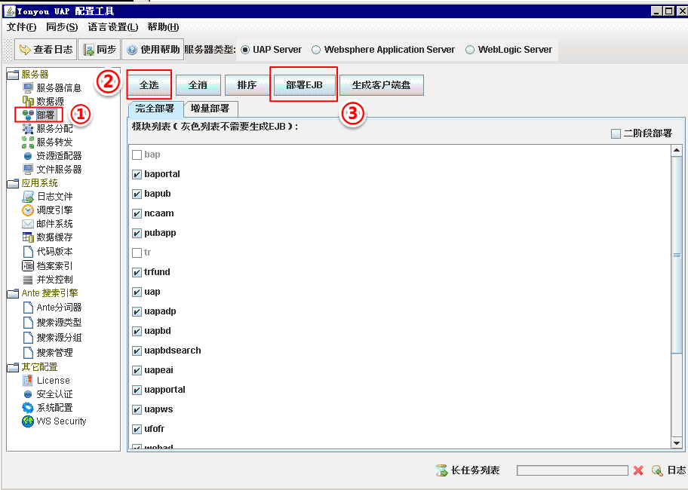Uncheck the ncaam module checkbox
688x490 pixels.
(137, 214)
